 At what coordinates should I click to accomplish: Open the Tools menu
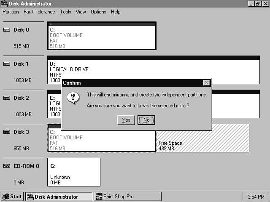65,12
